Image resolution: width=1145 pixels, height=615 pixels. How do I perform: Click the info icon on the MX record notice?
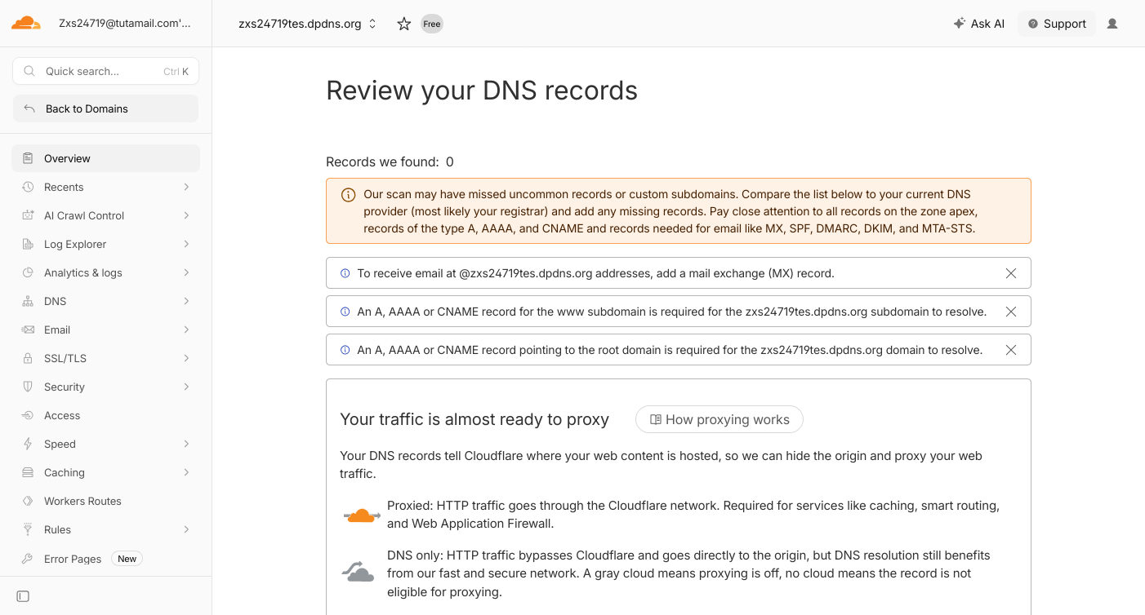[345, 273]
